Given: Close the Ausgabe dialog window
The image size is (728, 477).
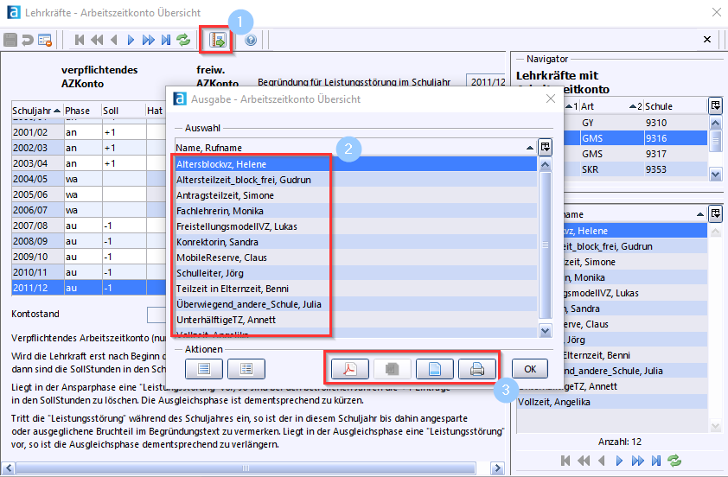Looking at the screenshot, I should pyautogui.click(x=551, y=99).
